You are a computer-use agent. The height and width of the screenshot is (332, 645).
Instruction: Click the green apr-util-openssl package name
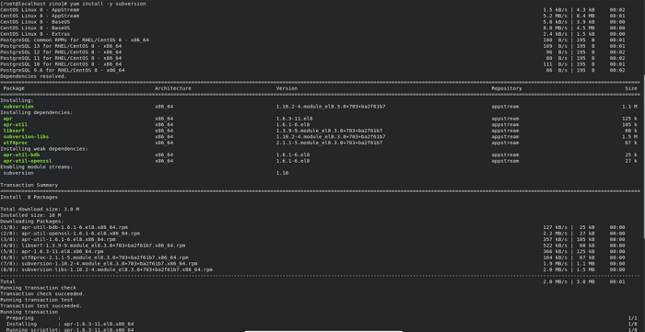coord(28,161)
